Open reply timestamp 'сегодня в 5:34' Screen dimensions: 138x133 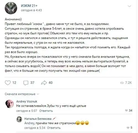(35, 128)
